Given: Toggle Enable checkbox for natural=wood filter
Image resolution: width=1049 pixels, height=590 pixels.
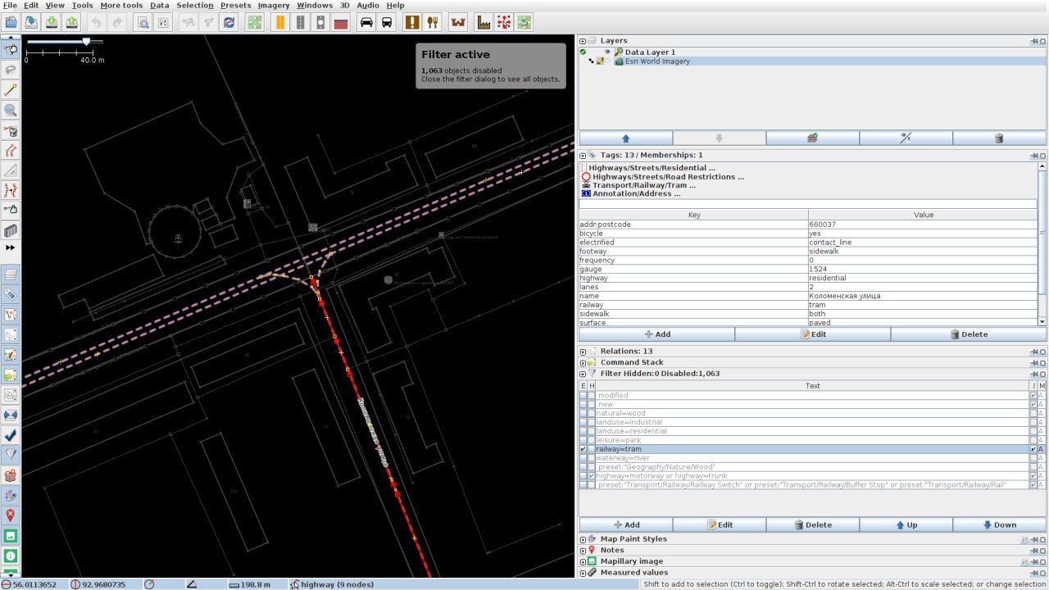Looking at the screenshot, I should point(584,413).
